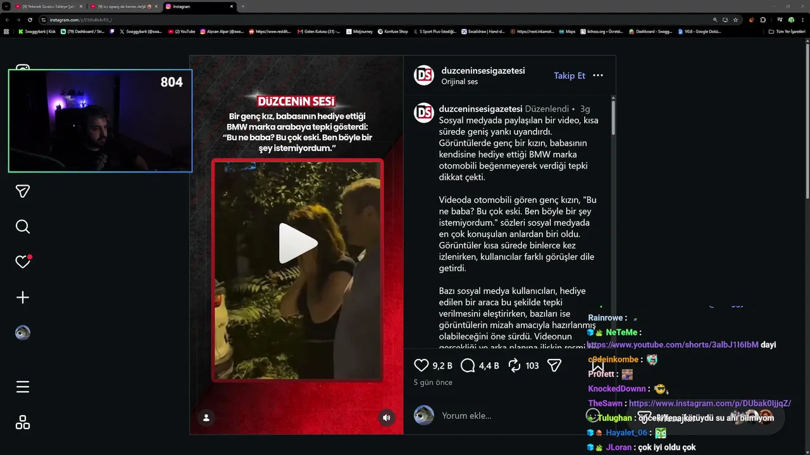The image size is (810, 455).
Task: Play the post video
Action: [x=297, y=243]
